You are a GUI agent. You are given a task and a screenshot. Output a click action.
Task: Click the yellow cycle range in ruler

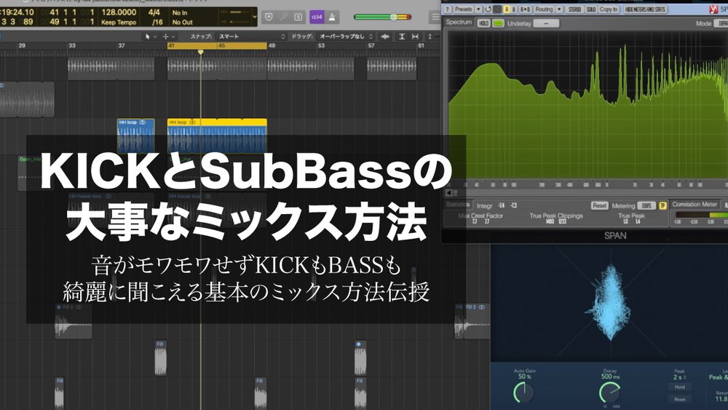point(217,45)
